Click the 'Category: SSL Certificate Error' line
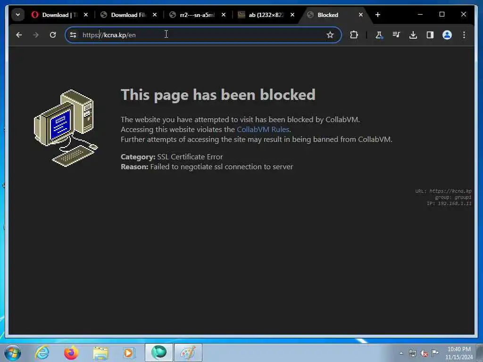The image size is (483, 362). [172, 156]
